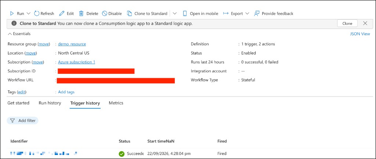376x159 pixels.
Task: Sort by Status column header
Action: tap(124, 141)
